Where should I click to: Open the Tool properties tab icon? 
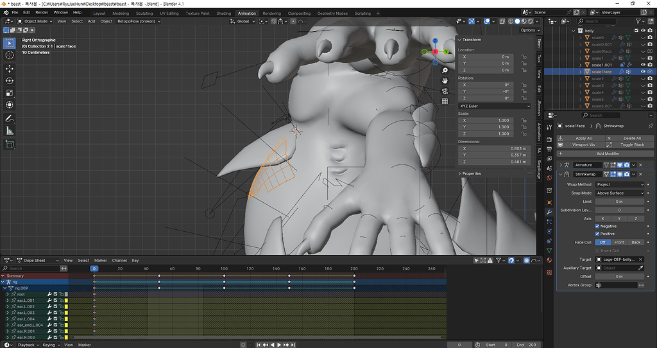tap(549, 127)
